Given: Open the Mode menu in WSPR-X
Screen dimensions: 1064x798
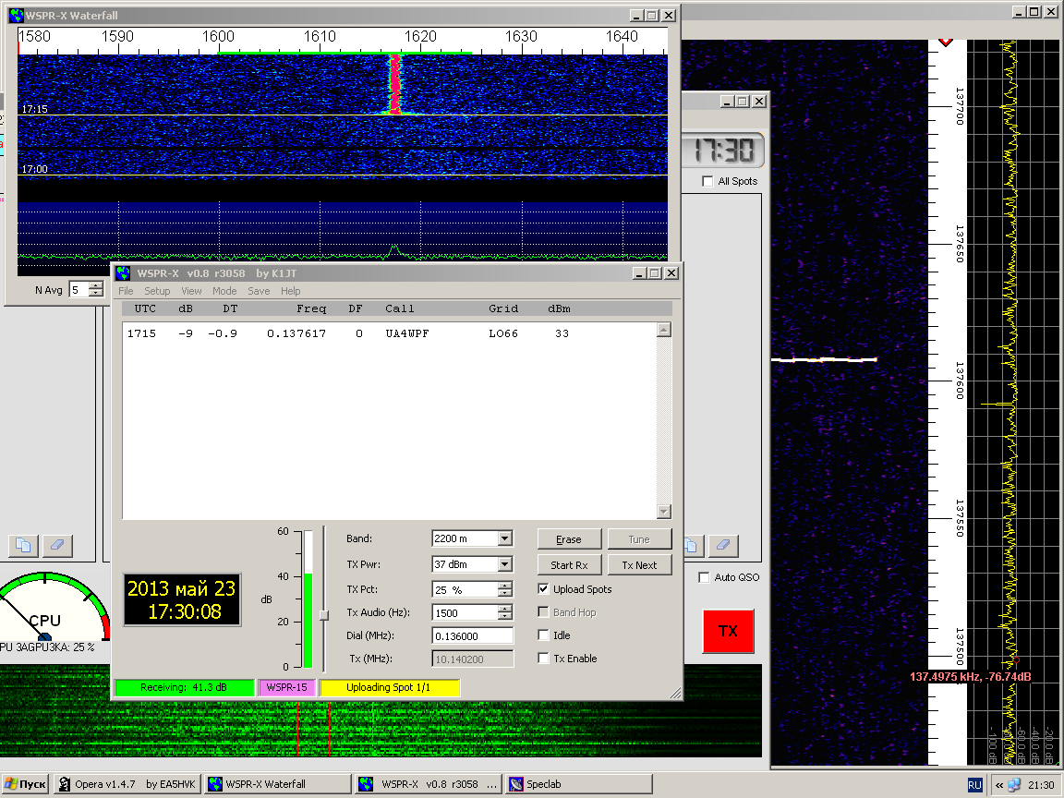Looking at the screenshot, I should [x=224, y=291].
